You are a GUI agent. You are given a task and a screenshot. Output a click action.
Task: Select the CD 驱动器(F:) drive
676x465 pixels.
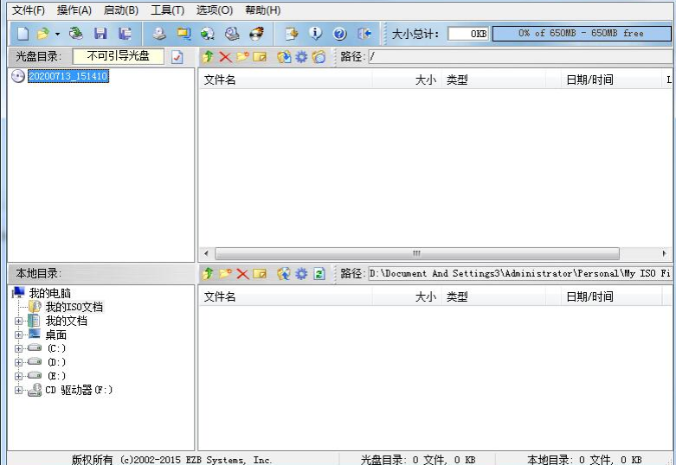point(79,390)
